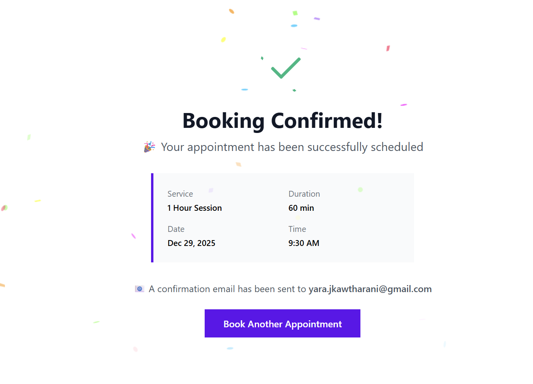Click the orange confetti piece at top
This screenshot has height=384, width=533.
tap(232, 11)
